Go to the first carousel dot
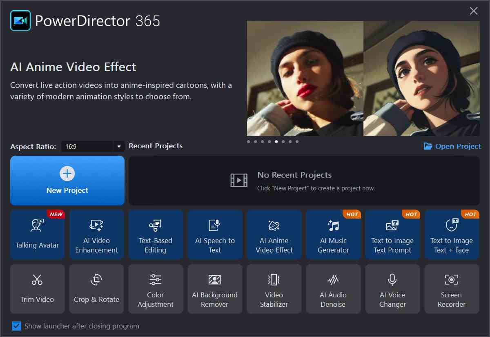Viewport: 490px width, 337px height. 249,142
